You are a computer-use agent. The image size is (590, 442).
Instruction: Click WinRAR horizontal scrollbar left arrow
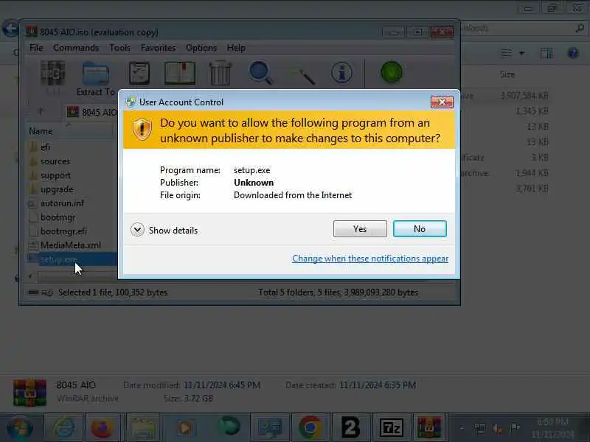(x=30, y=277)
